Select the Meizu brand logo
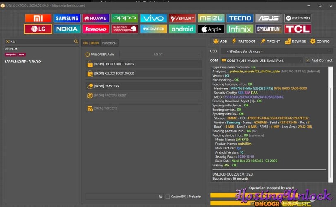Image resolution: width=336 pixels, height=207 pixels. 211,18
